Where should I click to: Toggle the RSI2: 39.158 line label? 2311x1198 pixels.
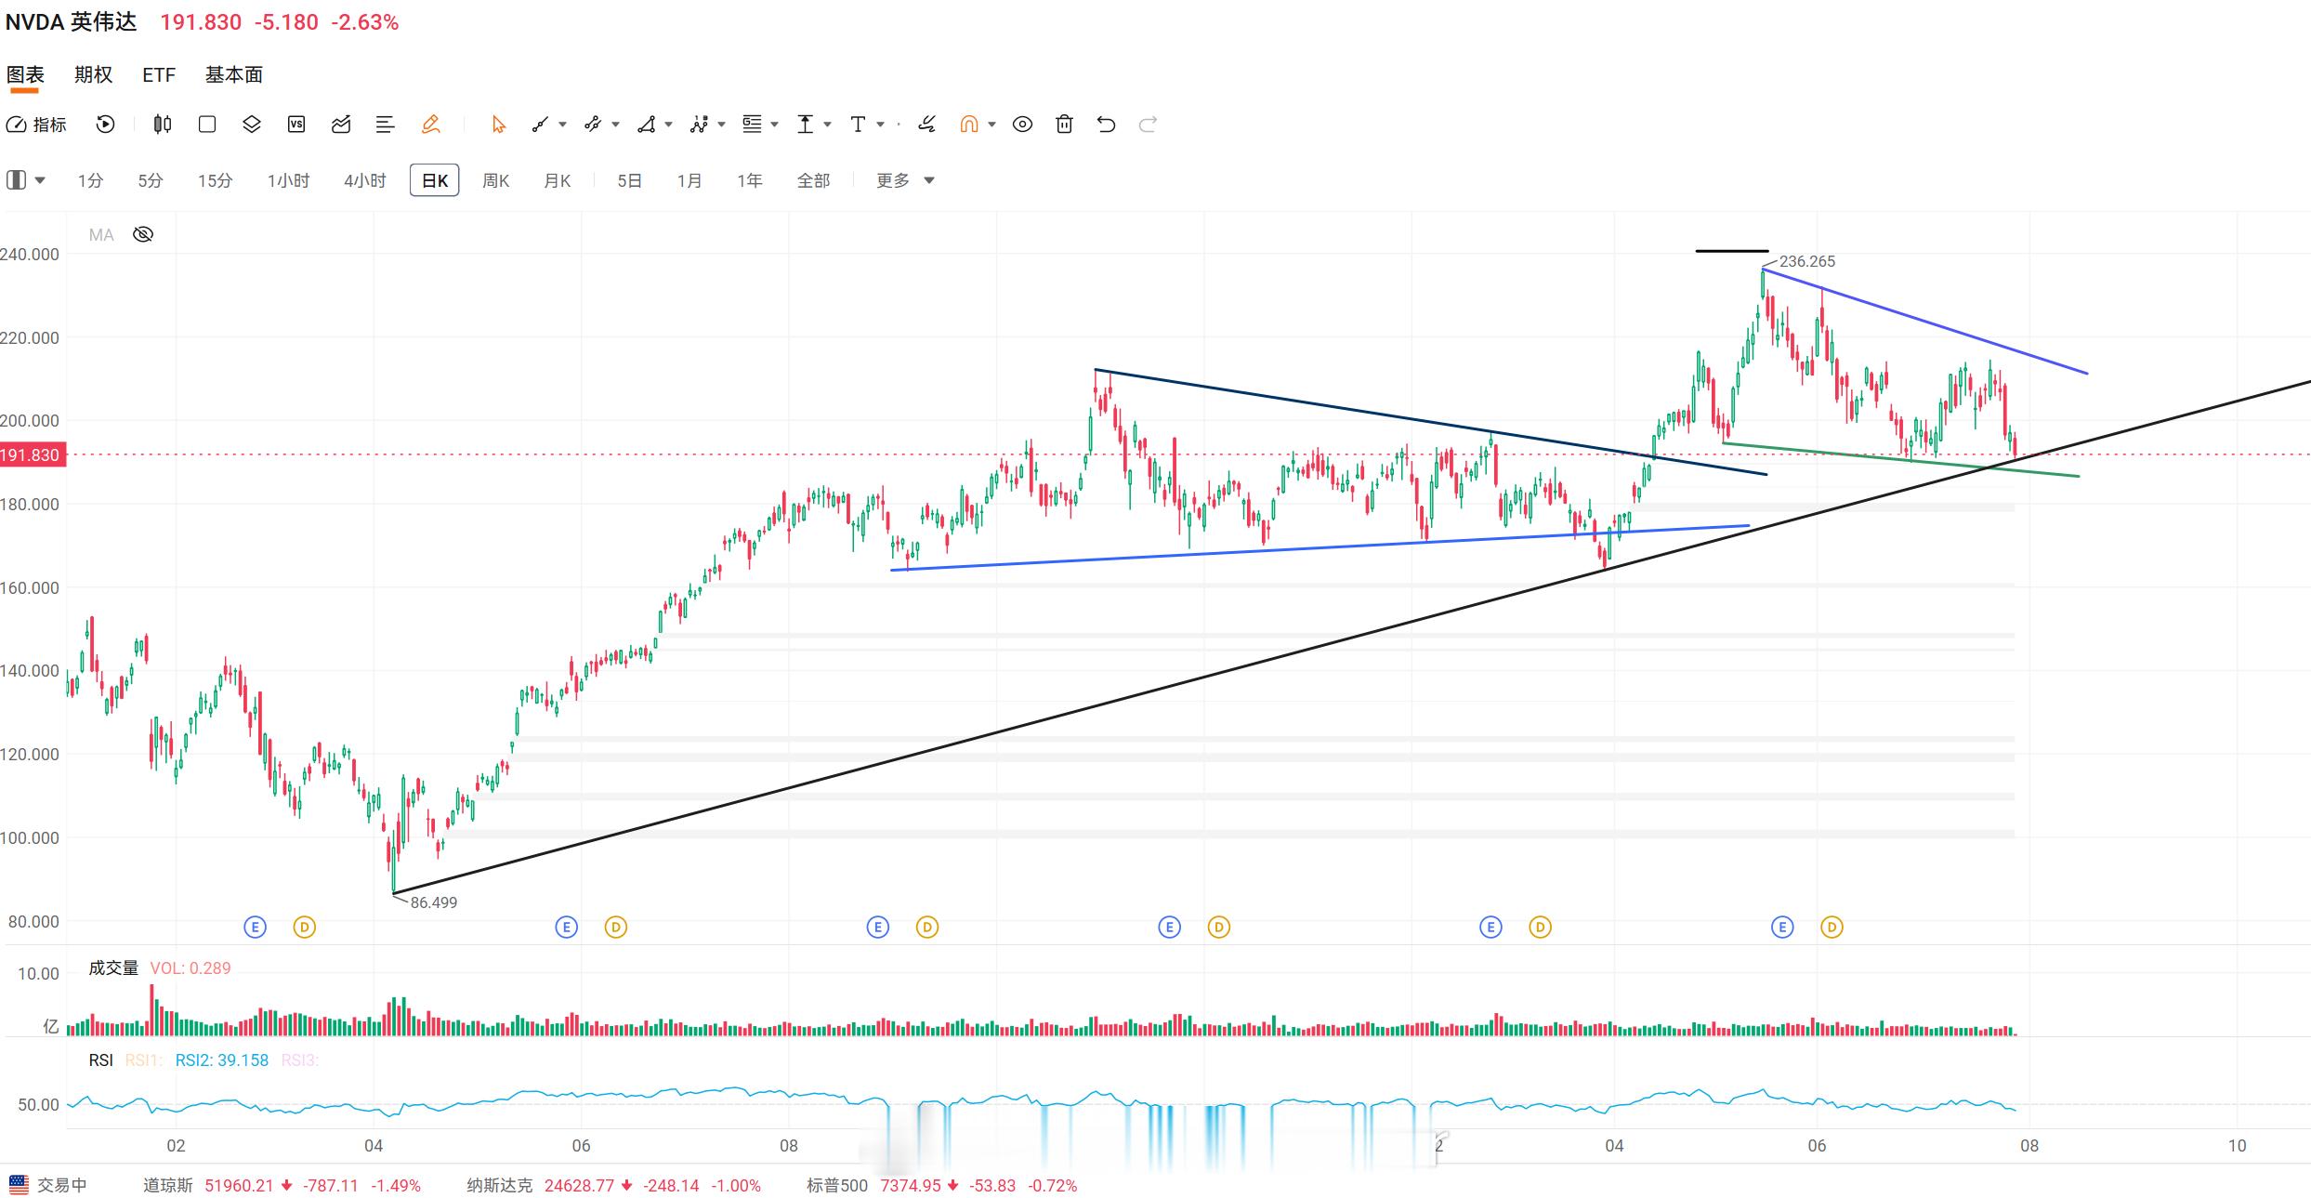point(222,1060)
